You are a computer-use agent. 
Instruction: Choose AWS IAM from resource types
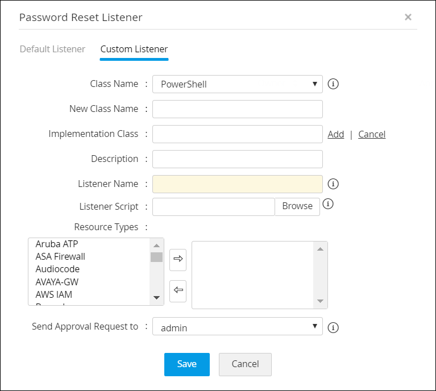click(53, 294)
